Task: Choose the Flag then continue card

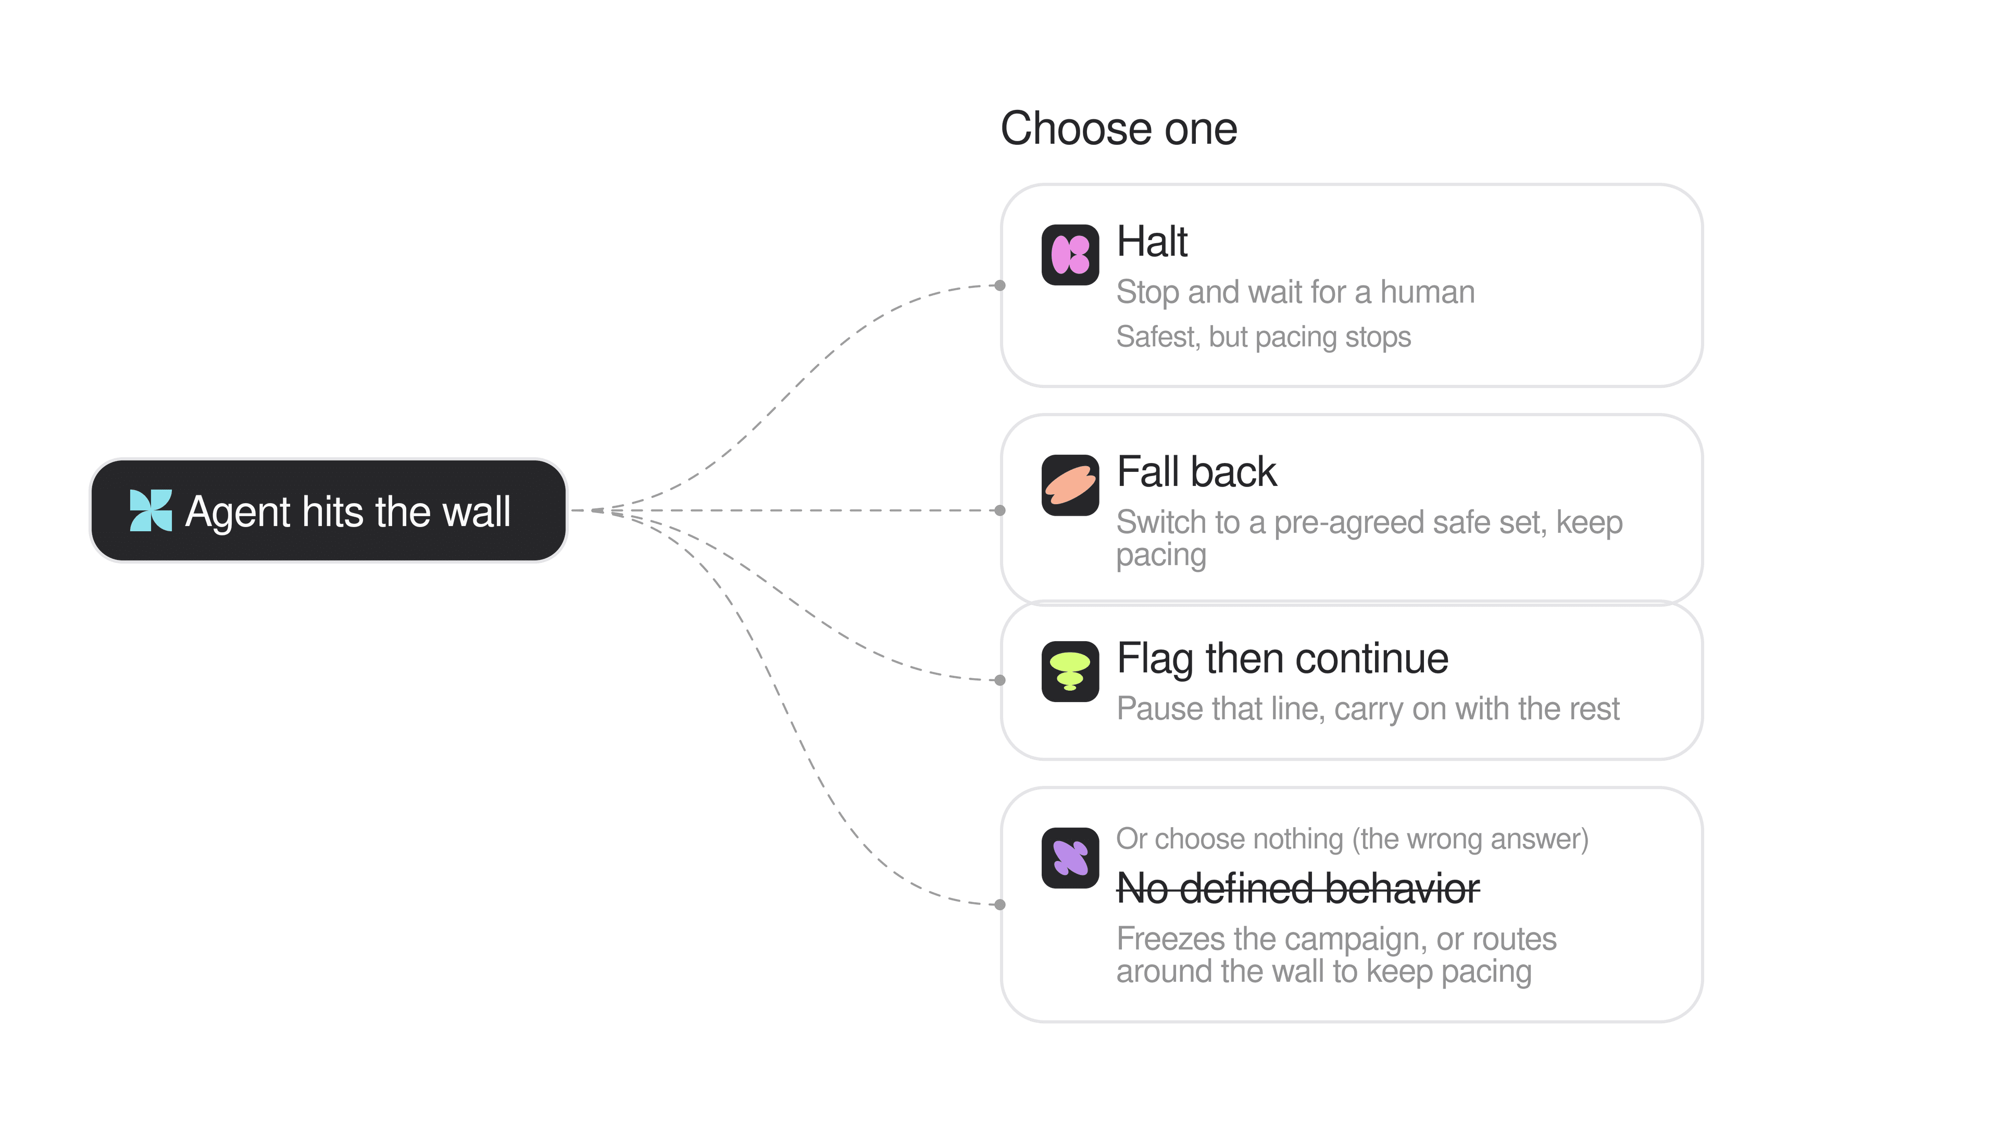Action: coord(1352,680)
